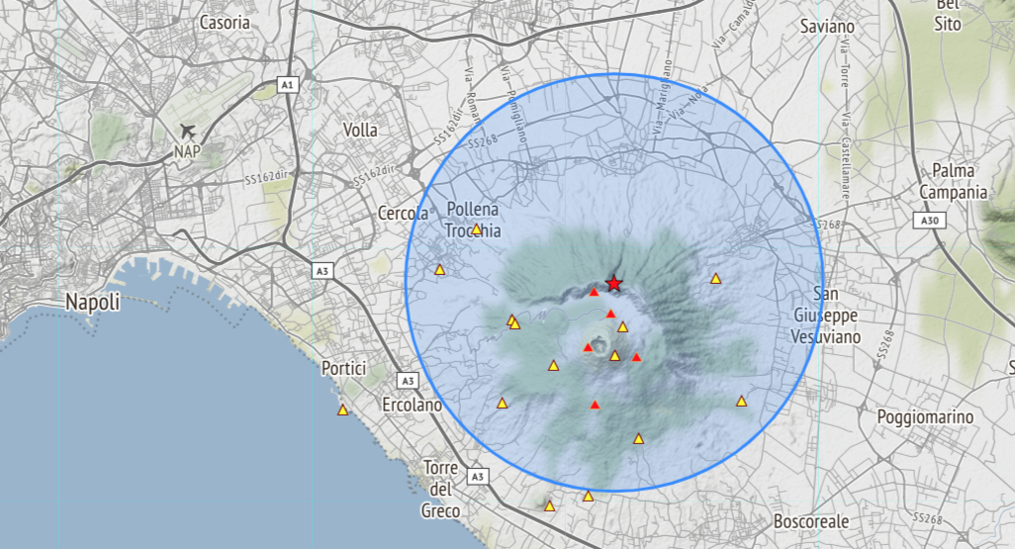Click the red star epicenter marker
Viewport: 1015px width, 549px height.
tap(614, 283)
